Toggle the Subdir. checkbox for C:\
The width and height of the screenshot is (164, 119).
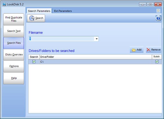[157, 61]
